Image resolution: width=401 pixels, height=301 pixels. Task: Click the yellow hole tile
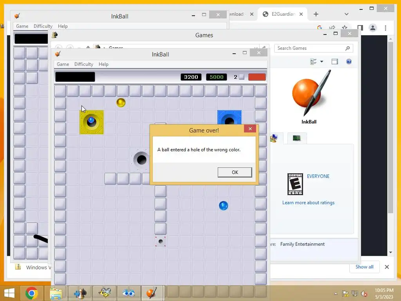(x=92, y=122)
